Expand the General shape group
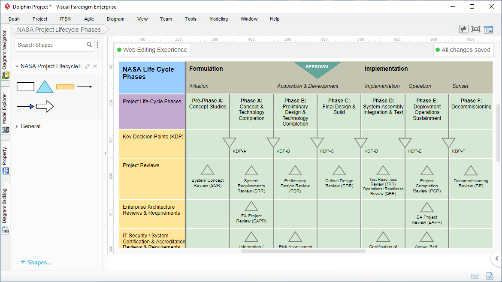 pyautogui.click(x=17, y=126)
